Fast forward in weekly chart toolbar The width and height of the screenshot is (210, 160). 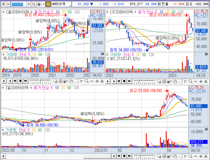(x=129, y=81)
